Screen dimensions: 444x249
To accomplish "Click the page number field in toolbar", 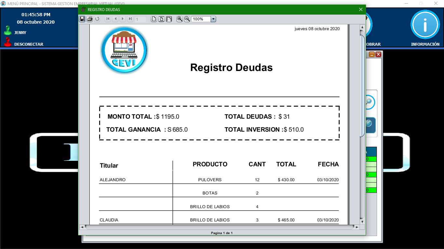I will point(140,19).
